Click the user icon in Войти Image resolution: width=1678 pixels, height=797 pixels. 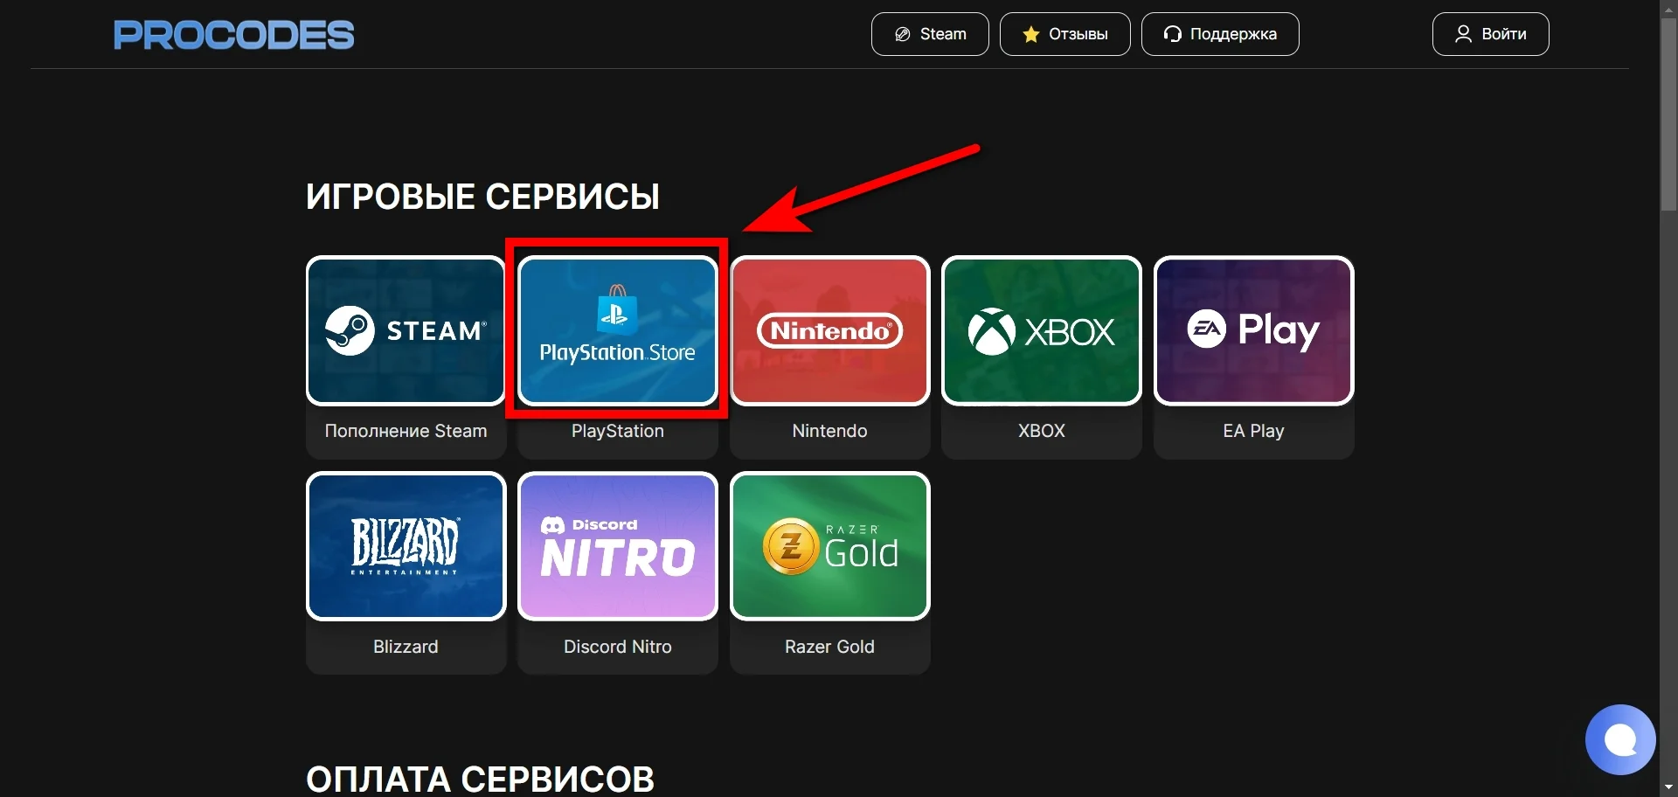(x=1463, y=34)
